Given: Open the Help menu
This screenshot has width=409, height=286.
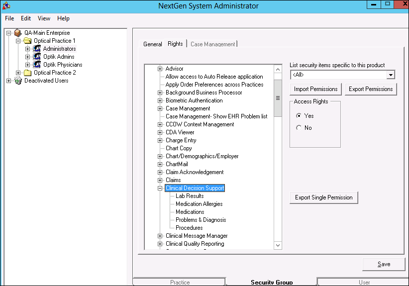Looking at the screenshot, I should point(63,18).
